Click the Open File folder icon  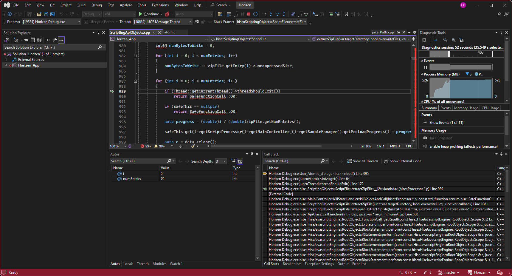tap(39, 14)
